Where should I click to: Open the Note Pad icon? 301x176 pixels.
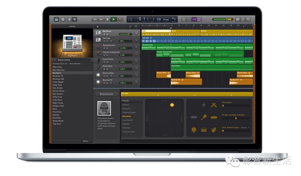coord(238,19)
